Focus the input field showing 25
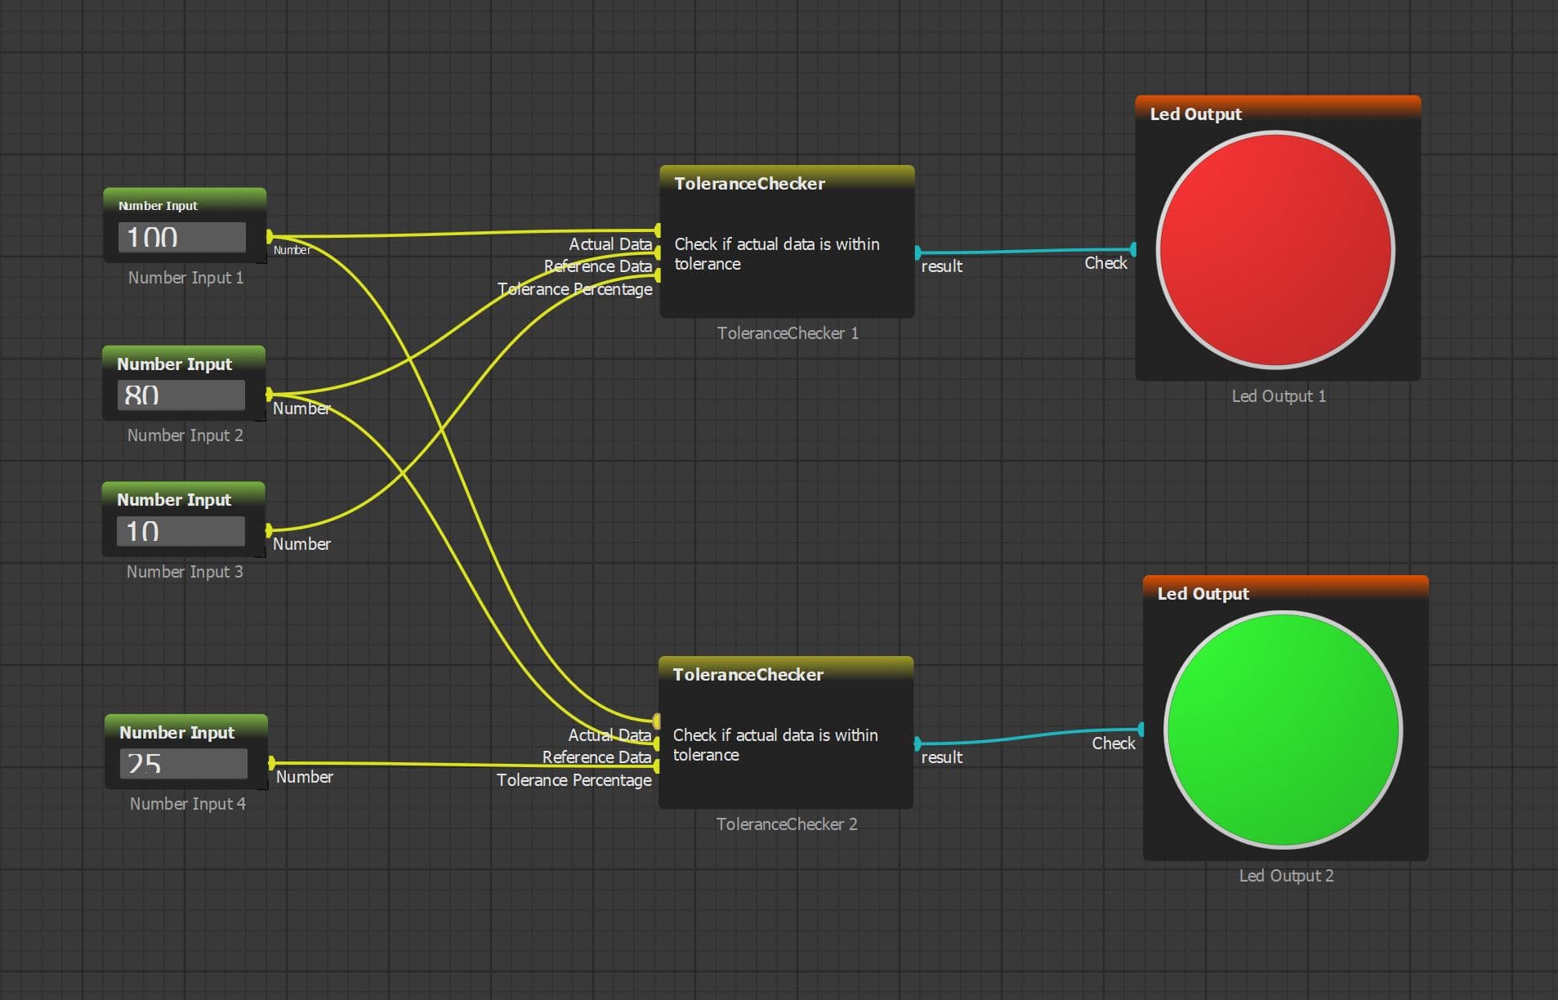This screenshot has height=1000, width=1558. [x=183, y=764]
